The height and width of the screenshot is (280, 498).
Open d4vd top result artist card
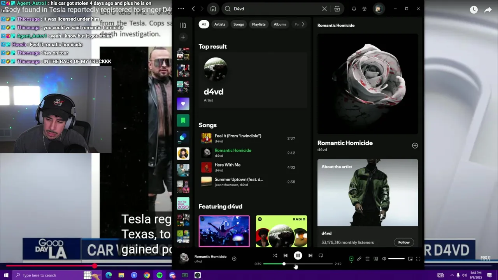(x=253, y=80)
